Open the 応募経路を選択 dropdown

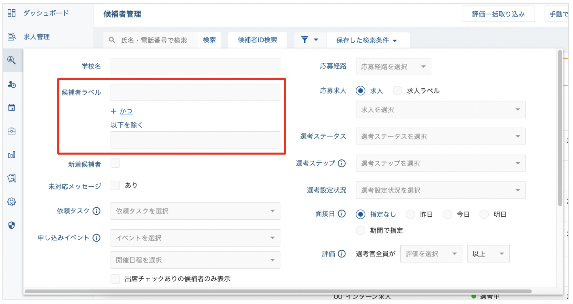[x=393, y=67]
